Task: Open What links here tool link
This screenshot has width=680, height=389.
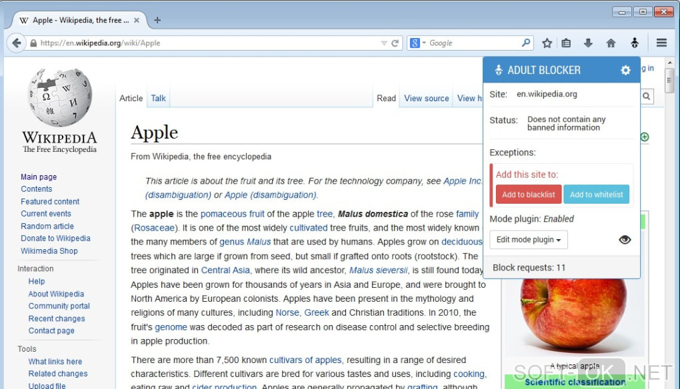Action: pyautogui.click(x=55, y=361)
